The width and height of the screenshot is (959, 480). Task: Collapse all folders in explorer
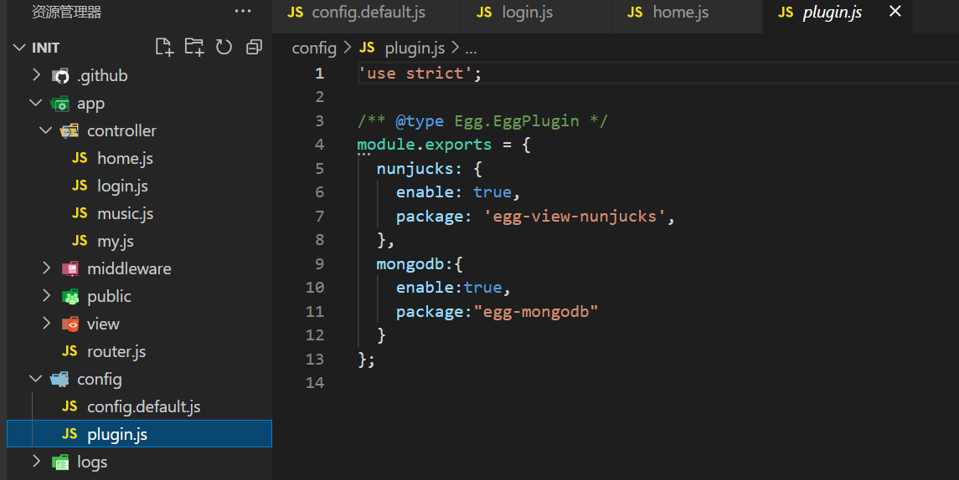254,47
